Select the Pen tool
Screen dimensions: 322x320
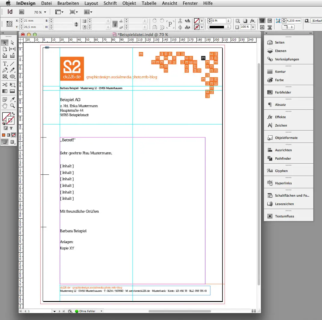(x=5, y=70)
